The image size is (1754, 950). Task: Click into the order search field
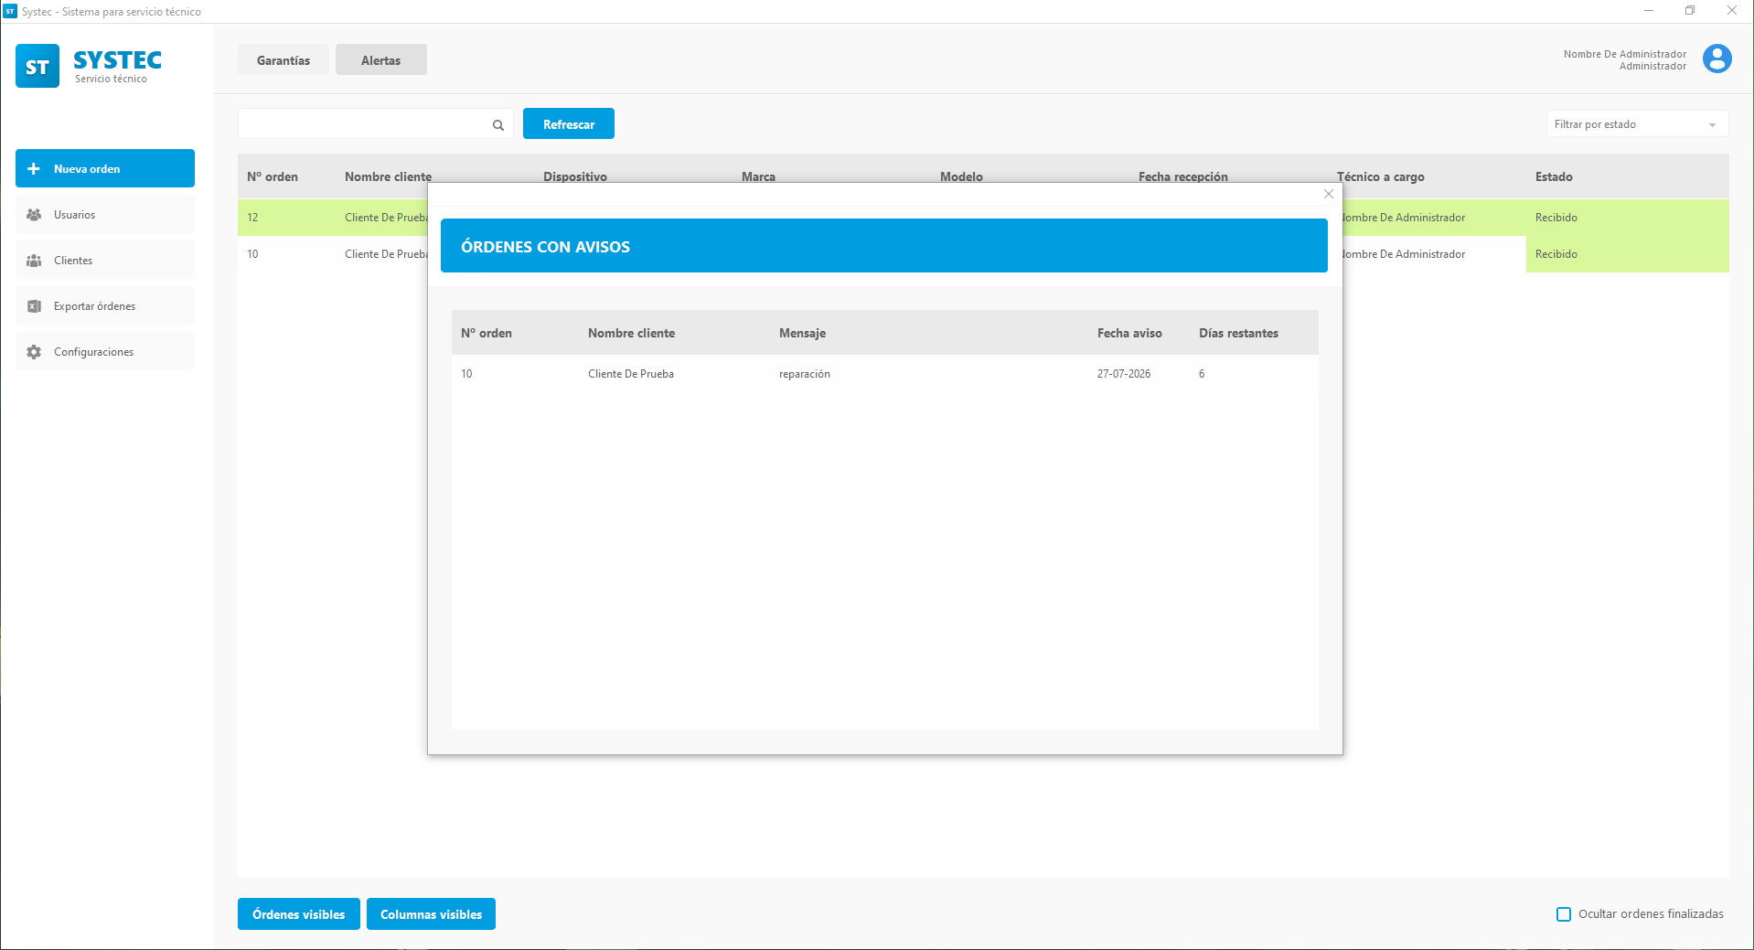tap(366, 124)
